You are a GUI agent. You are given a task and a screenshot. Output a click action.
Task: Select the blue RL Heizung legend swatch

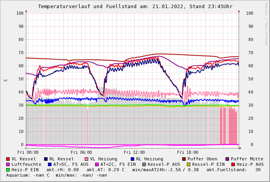132,159
